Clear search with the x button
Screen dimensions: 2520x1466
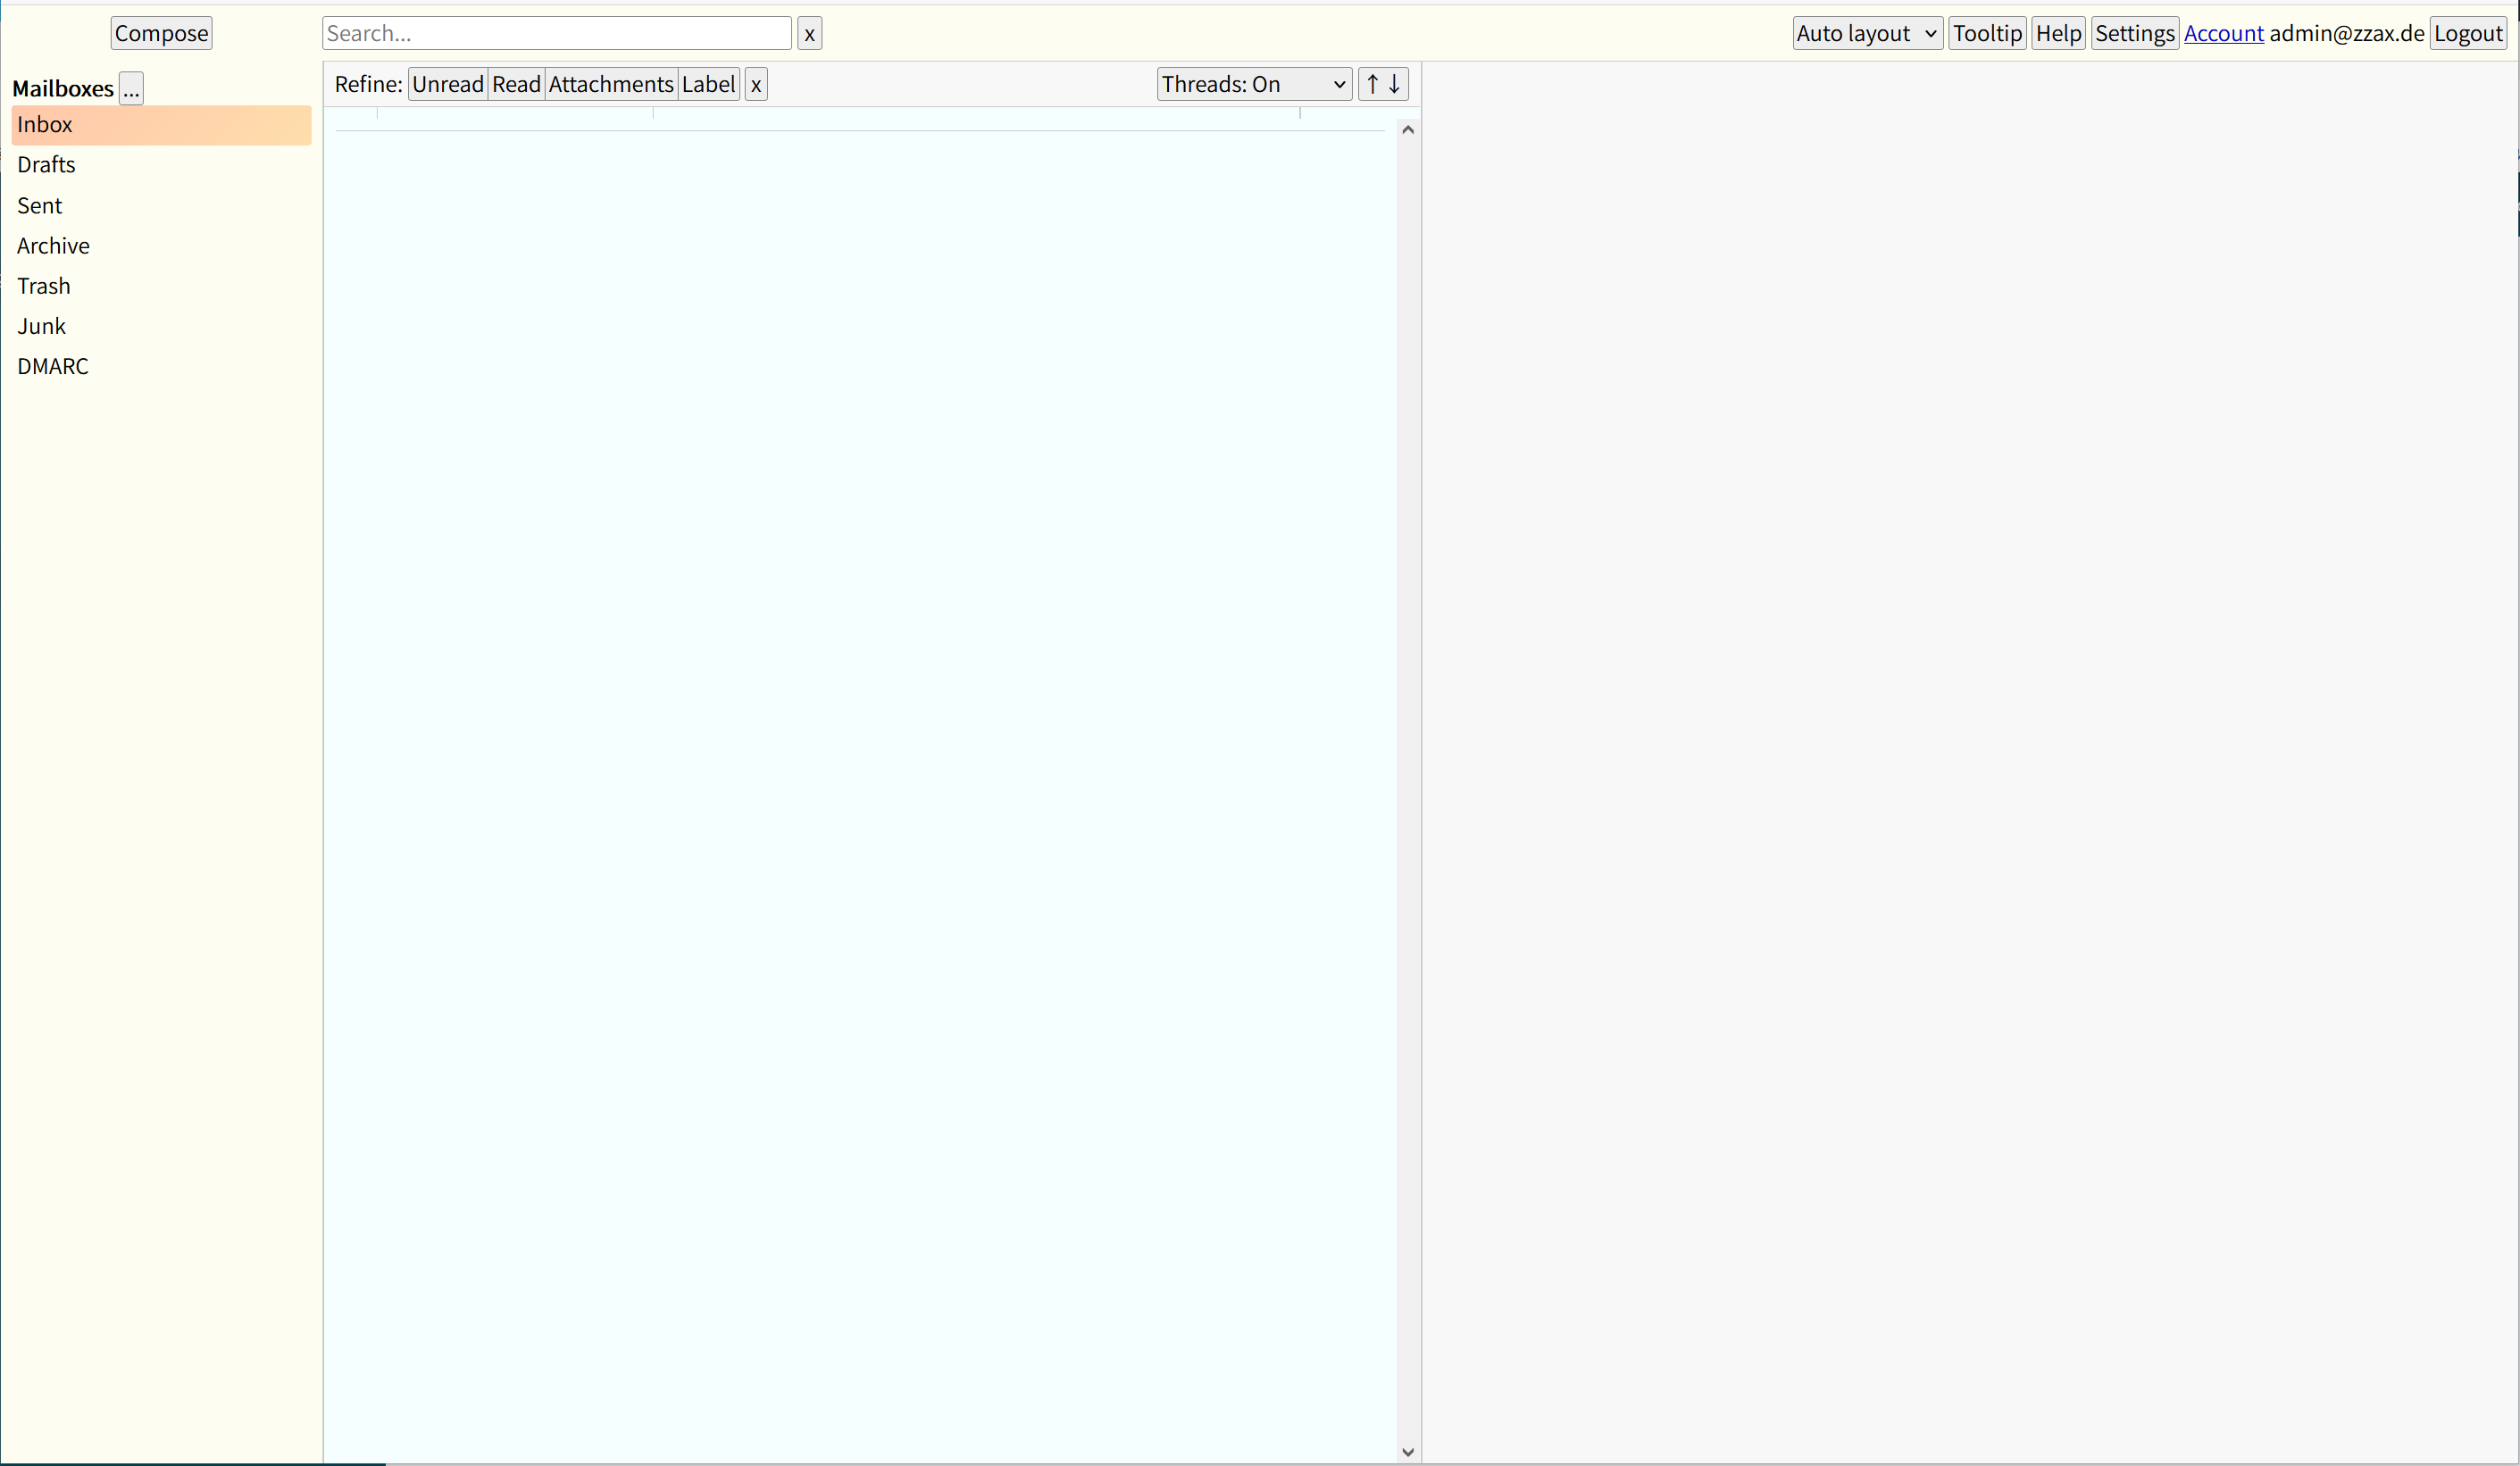809,34
